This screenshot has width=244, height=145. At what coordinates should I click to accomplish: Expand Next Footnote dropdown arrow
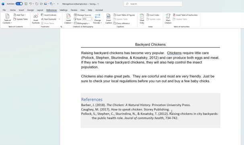point(59,19)
